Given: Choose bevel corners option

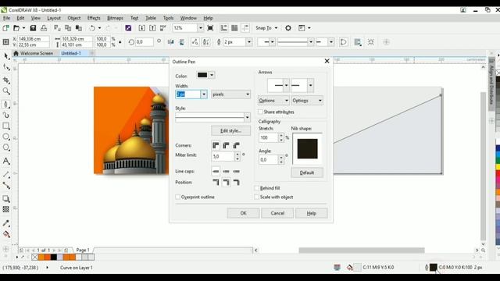Looking at the screenshot, I should [236, 146].
